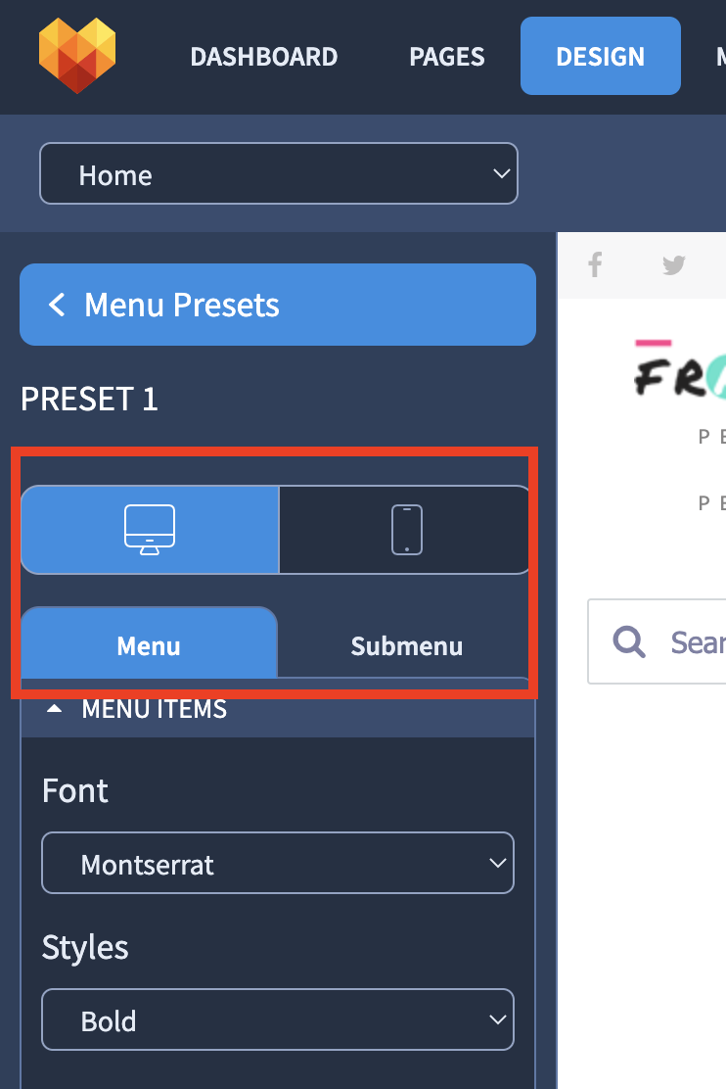Click the Menu Presets back button

click(x=278, y=305)
